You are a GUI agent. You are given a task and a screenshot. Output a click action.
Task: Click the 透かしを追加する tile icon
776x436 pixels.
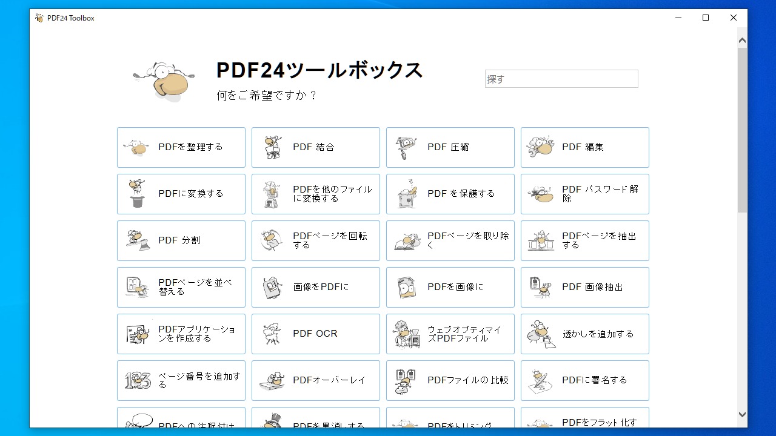[541, 334]
